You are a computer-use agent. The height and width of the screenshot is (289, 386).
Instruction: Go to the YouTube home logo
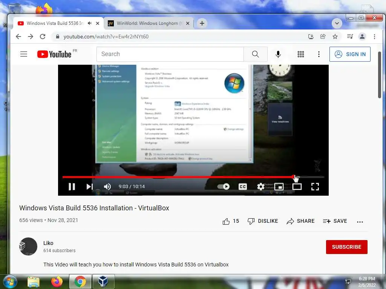coord(54,54)
